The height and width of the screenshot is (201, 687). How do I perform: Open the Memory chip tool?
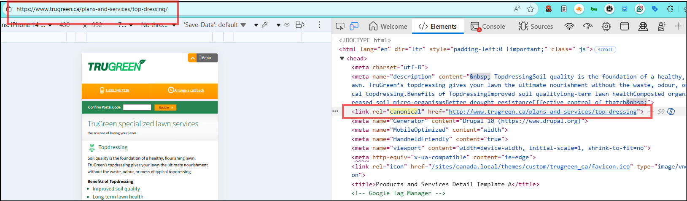pos(606,26)
